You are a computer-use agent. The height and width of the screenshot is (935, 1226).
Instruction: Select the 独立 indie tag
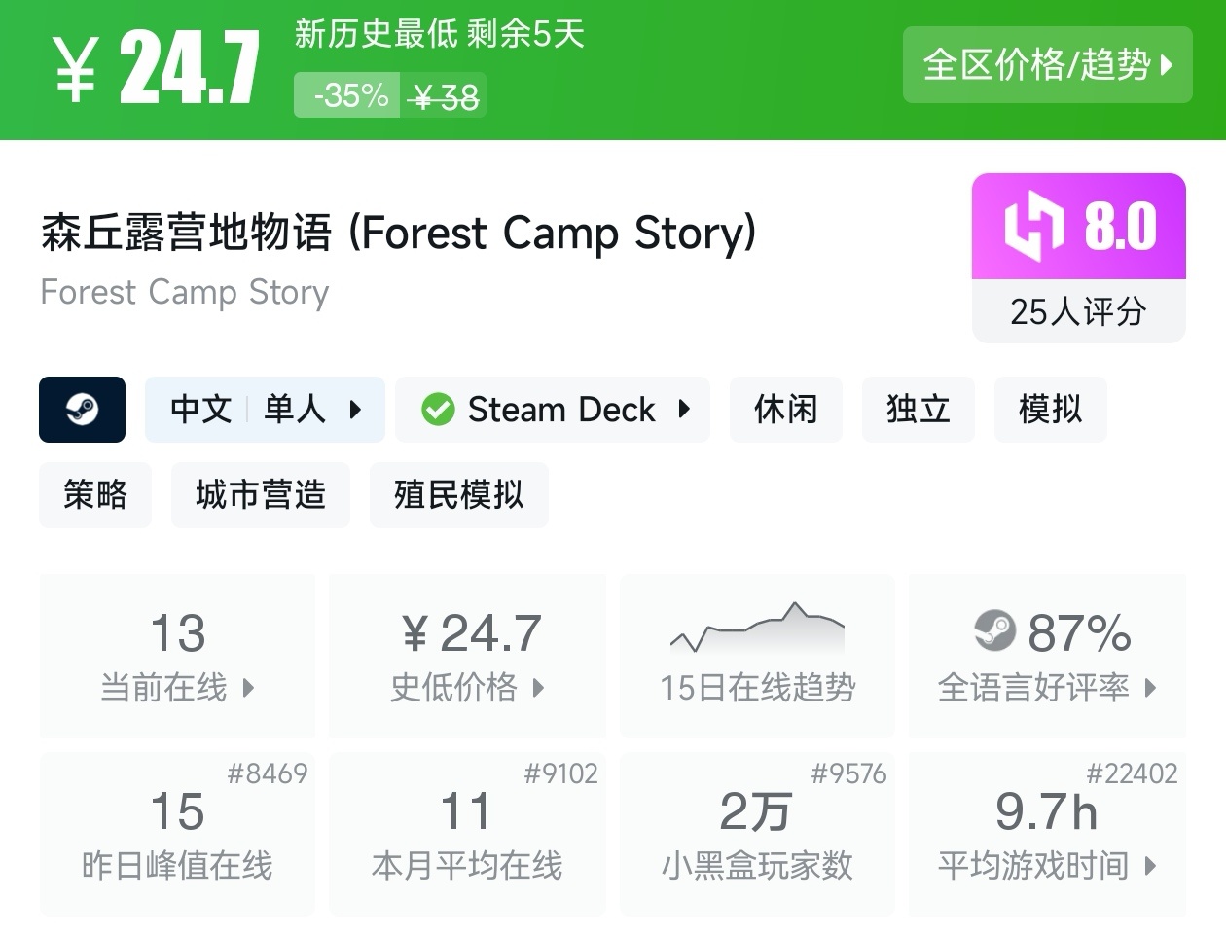click(x=918, y=410)
